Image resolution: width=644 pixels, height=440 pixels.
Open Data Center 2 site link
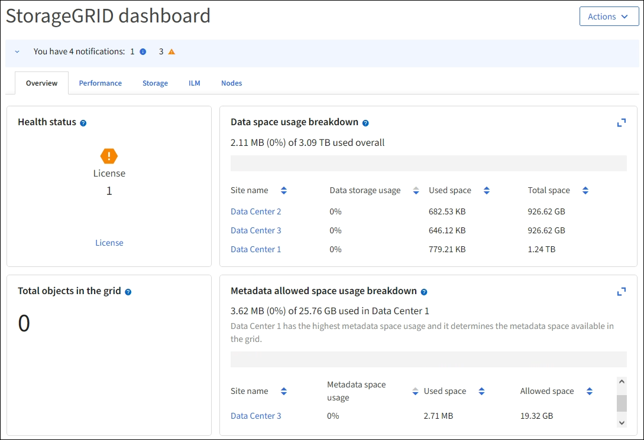(x=255, y=211)
